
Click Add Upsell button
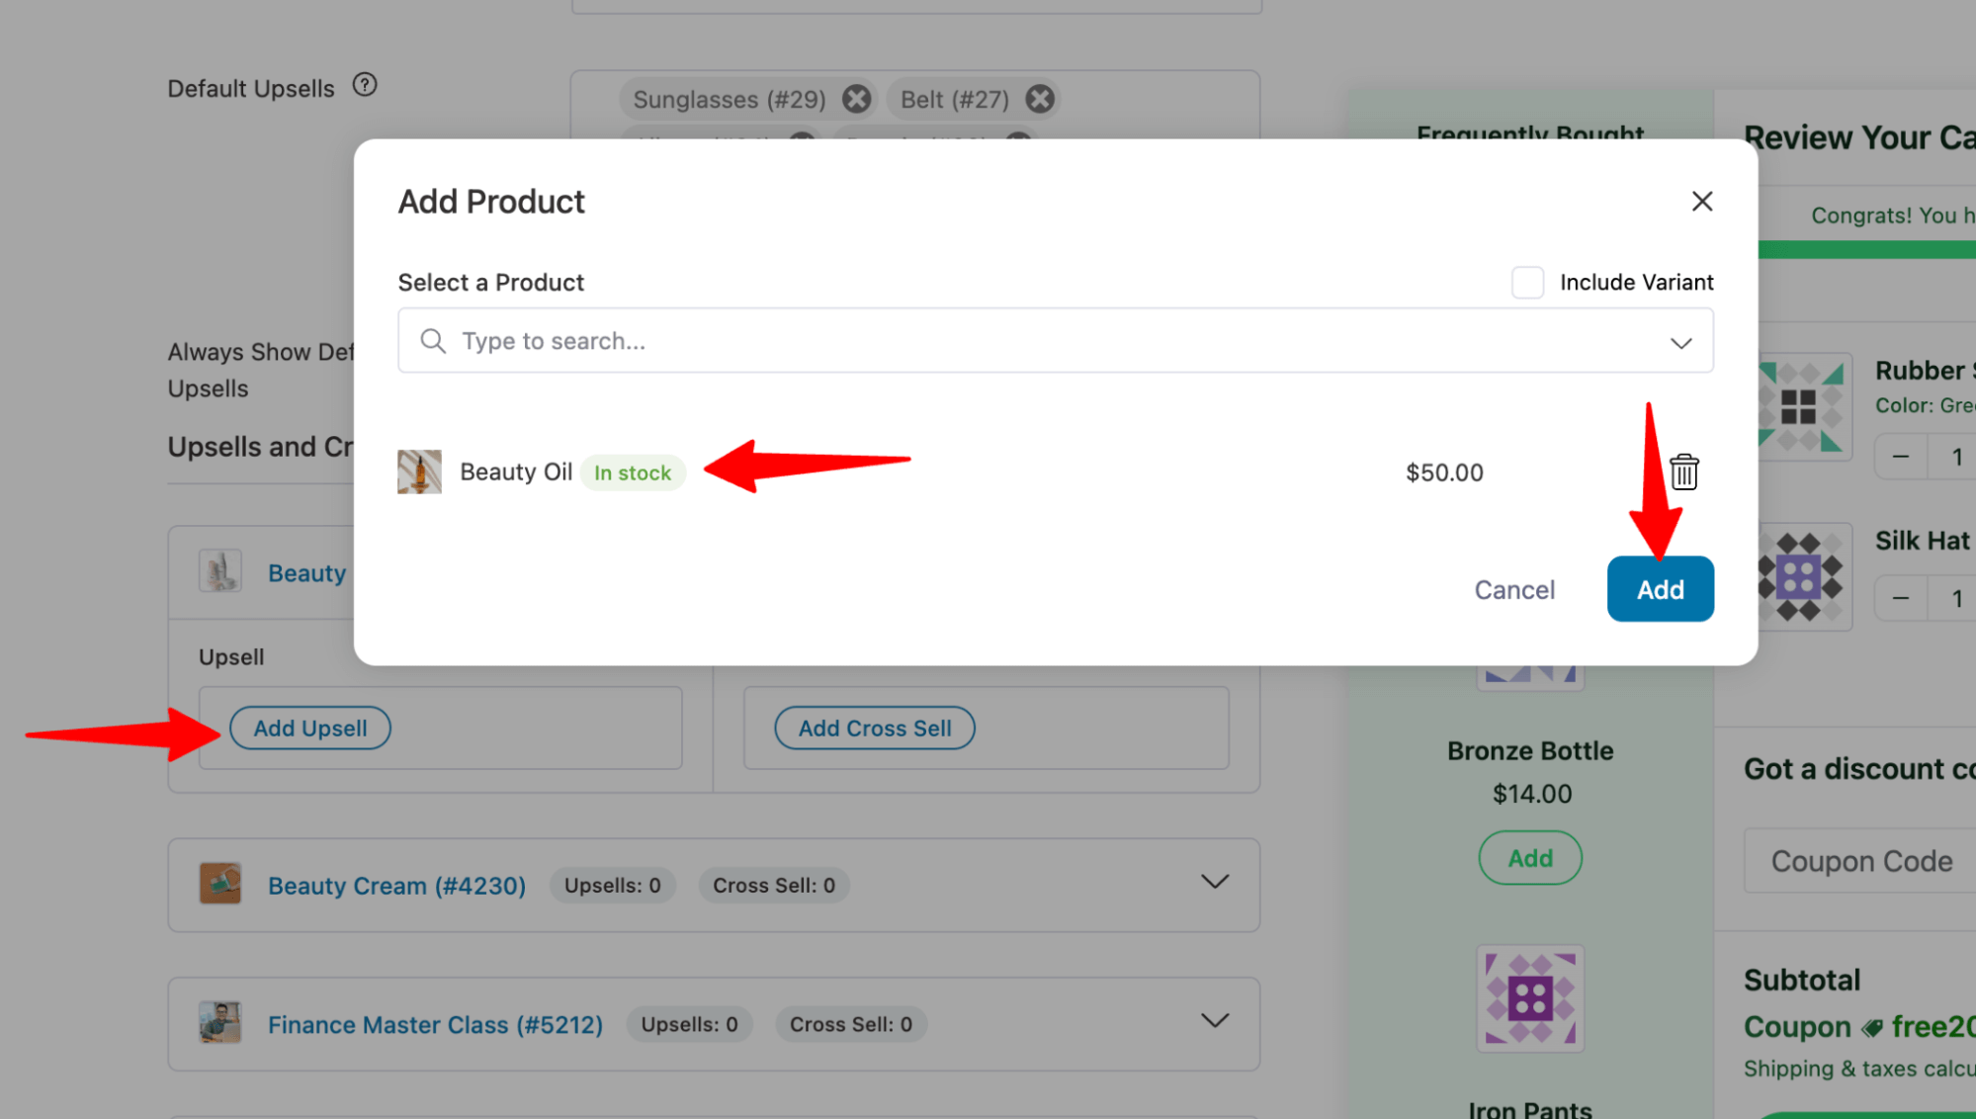pyautogui.click(x=310, y=728)
